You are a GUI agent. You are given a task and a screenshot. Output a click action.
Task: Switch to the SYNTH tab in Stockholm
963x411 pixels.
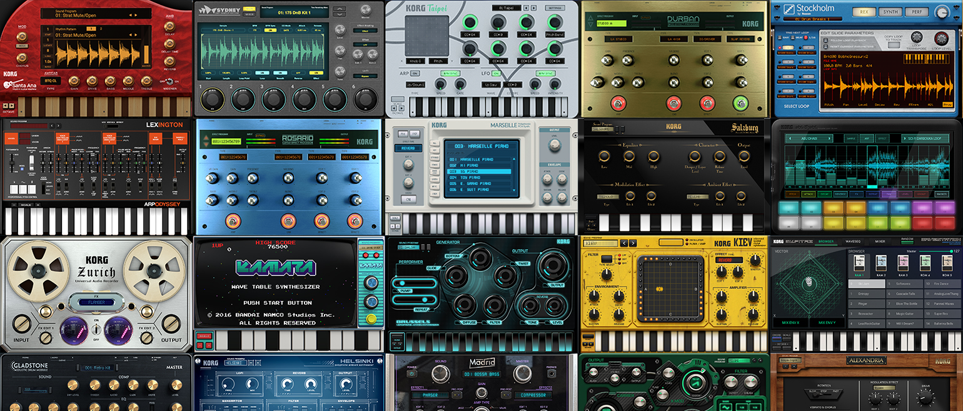890,12
